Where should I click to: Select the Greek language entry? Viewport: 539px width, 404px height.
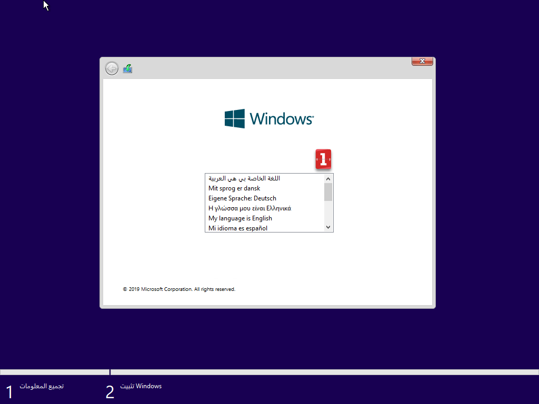pos(265,208)
